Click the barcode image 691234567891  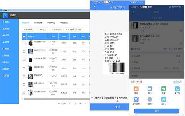118,67
